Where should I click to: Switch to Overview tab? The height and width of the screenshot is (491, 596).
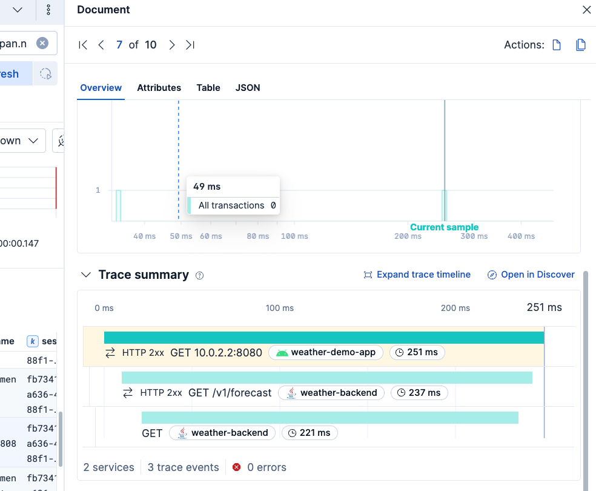101,88
